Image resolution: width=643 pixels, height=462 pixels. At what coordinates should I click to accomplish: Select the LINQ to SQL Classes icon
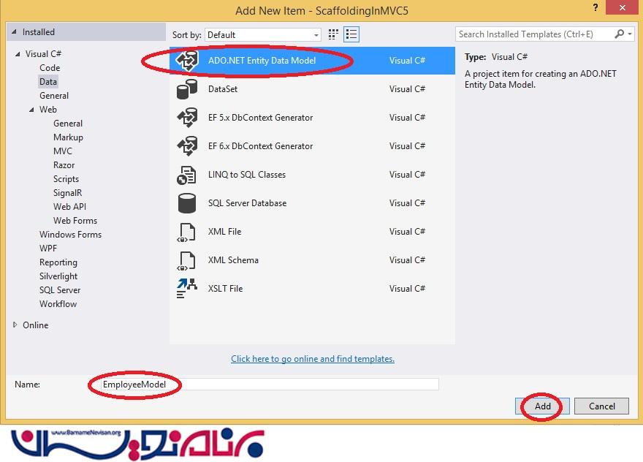187,175
